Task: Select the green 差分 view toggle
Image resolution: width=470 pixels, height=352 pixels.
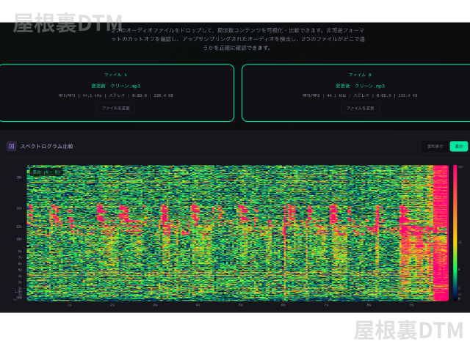Action: pos(458,147)
